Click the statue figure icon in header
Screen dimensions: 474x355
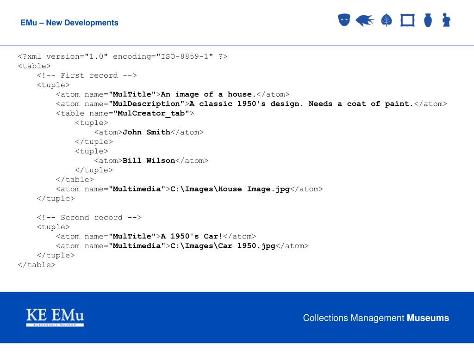click(447, 20)
